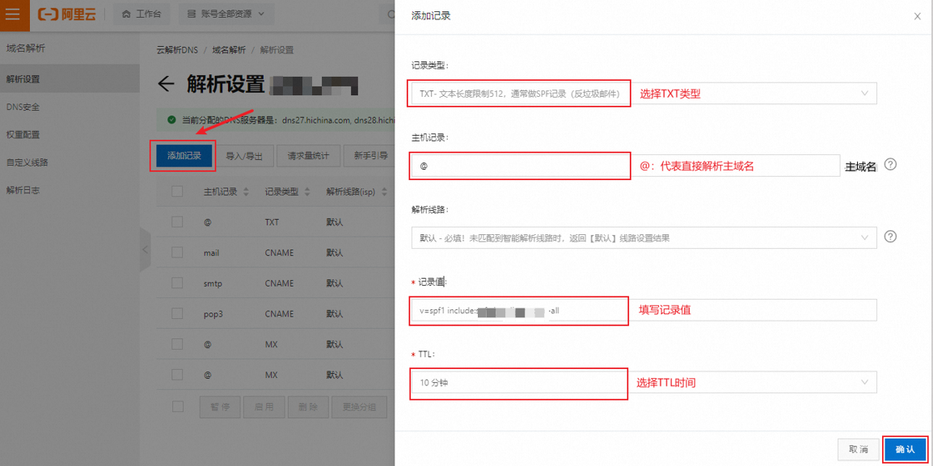
Task: Sort the table by 解析线路(isp)
Action: [384, 192]
